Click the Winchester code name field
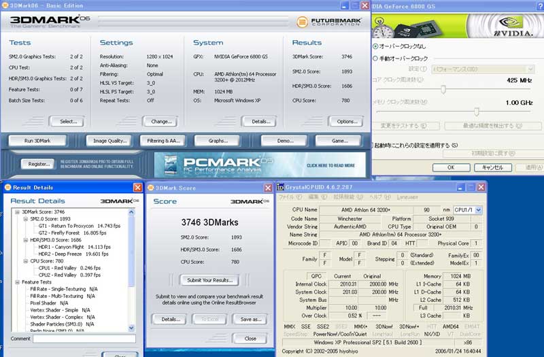This screenshot has height=357, width=544. coord(350,219)
